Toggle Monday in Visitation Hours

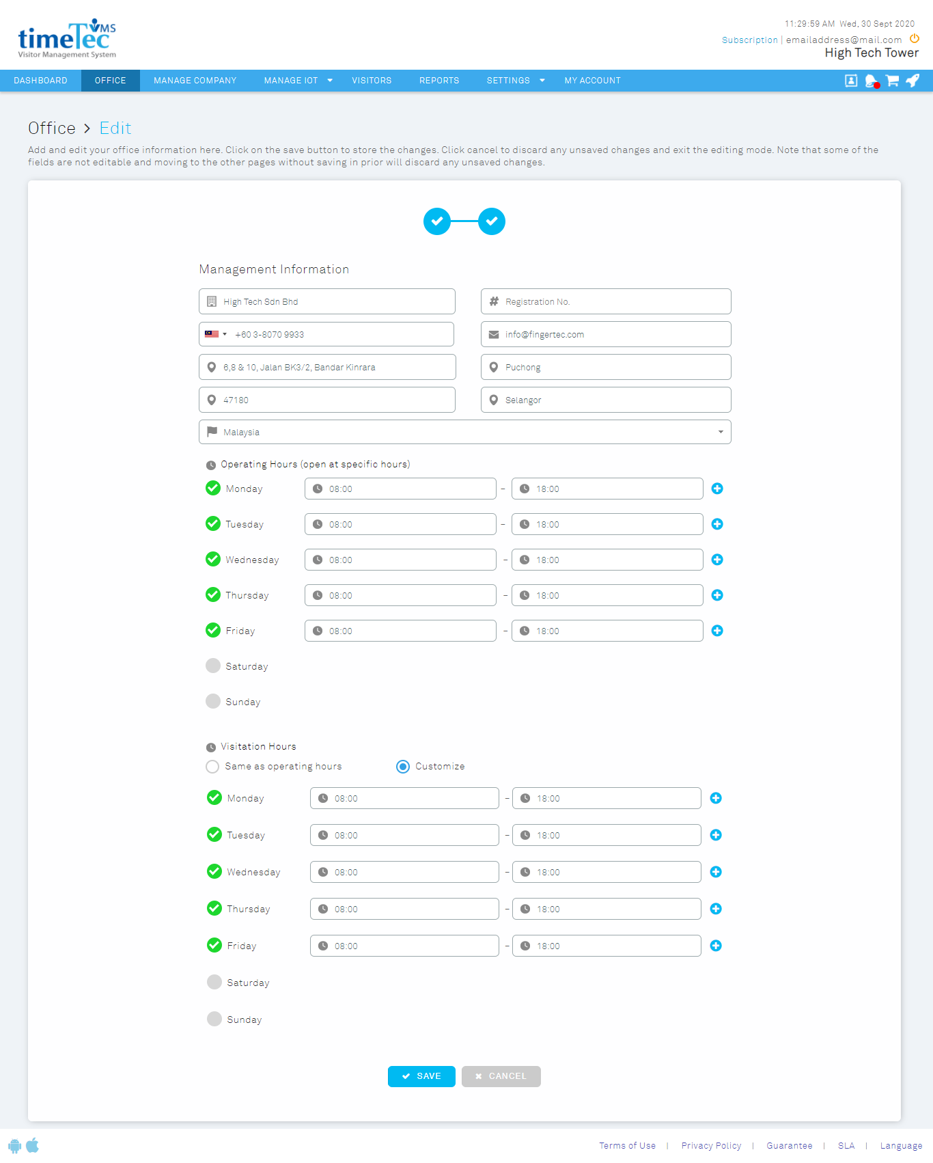(214, 797)
